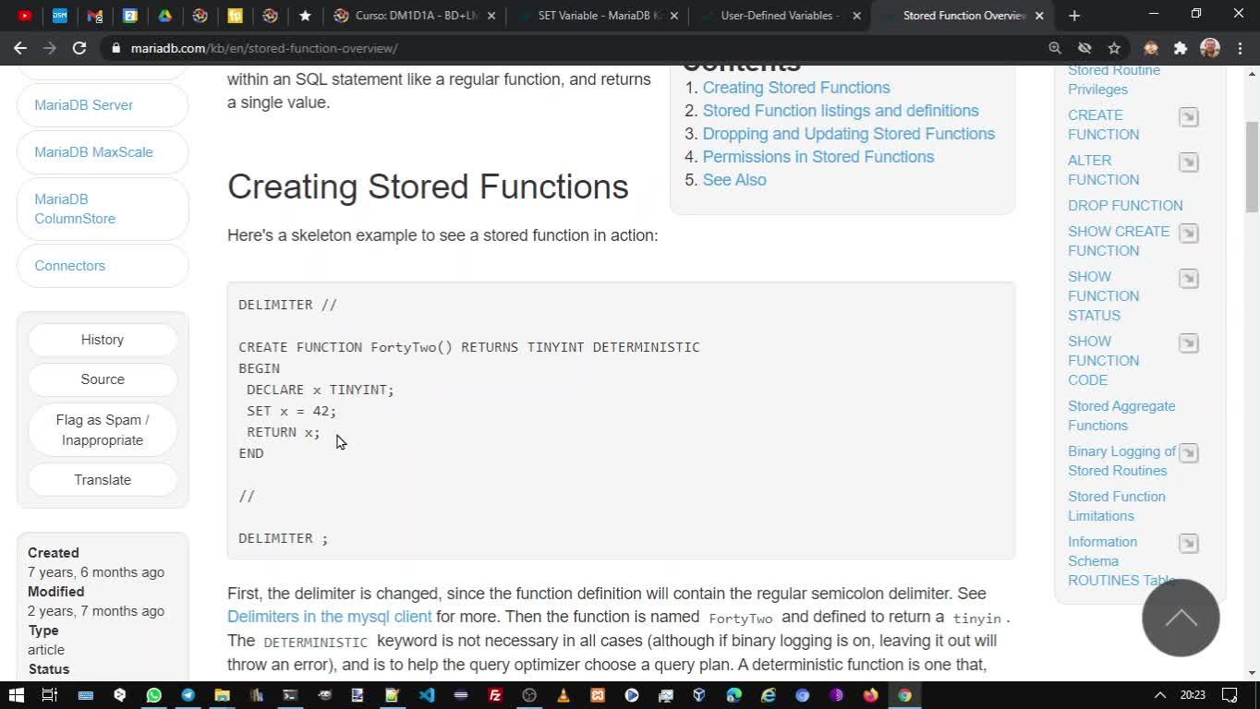1260x709 pixels.
Task: Open the Delimiters in the mysql client link
Action: (x=329, y=617)
